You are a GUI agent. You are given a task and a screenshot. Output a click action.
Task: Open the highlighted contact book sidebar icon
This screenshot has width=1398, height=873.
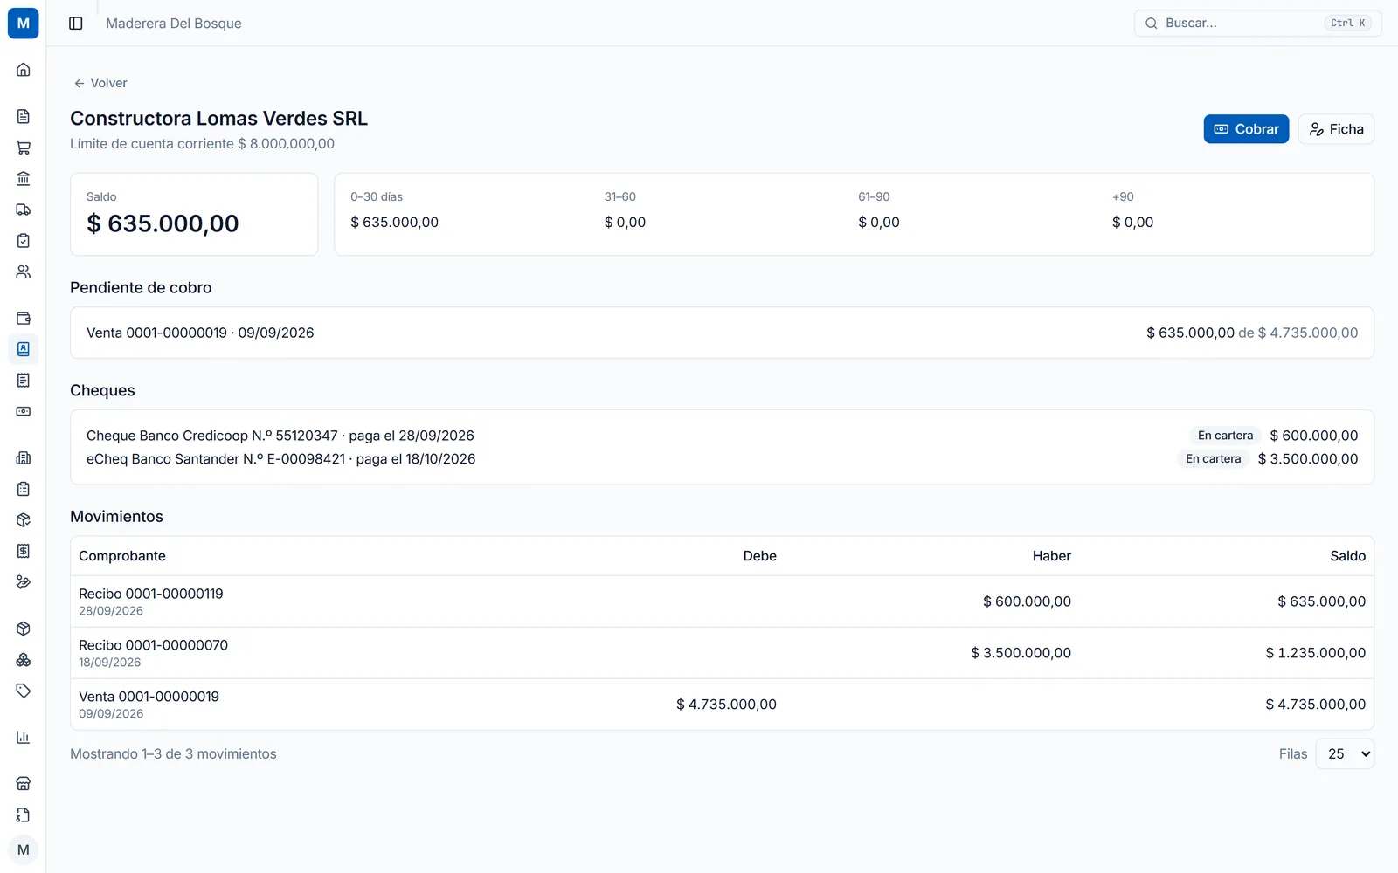[x=24, y=349]
